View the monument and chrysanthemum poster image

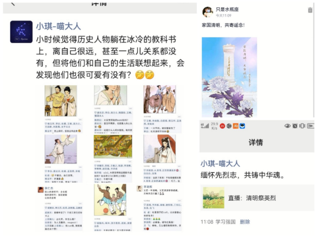click(229, 77)
